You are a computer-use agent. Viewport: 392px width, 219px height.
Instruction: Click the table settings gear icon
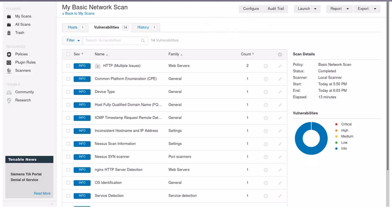point(279,54)
